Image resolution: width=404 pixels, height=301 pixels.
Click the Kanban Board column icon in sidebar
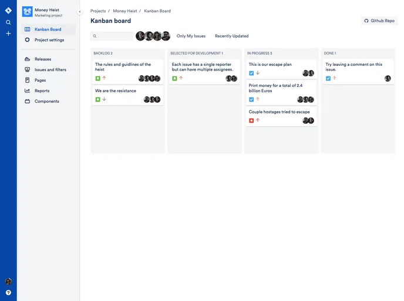[28, 29]
